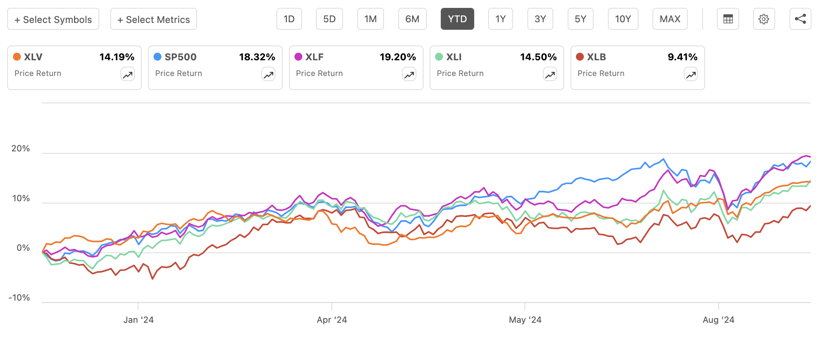The width and height of the screenshot is (824, 340).
Task: Open chart settings gear icon
Action: (x=764, y=19)
